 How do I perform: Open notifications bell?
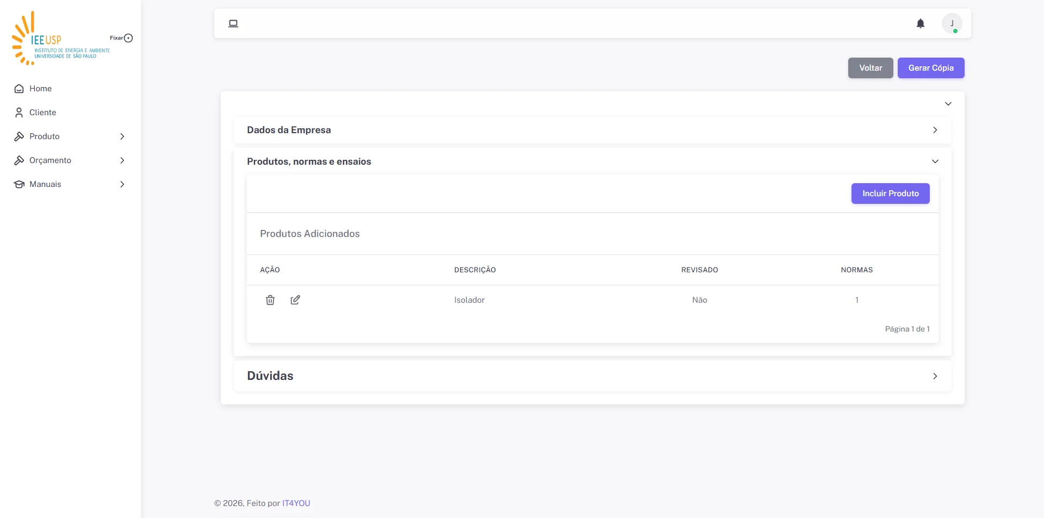(x=921, y=23)
